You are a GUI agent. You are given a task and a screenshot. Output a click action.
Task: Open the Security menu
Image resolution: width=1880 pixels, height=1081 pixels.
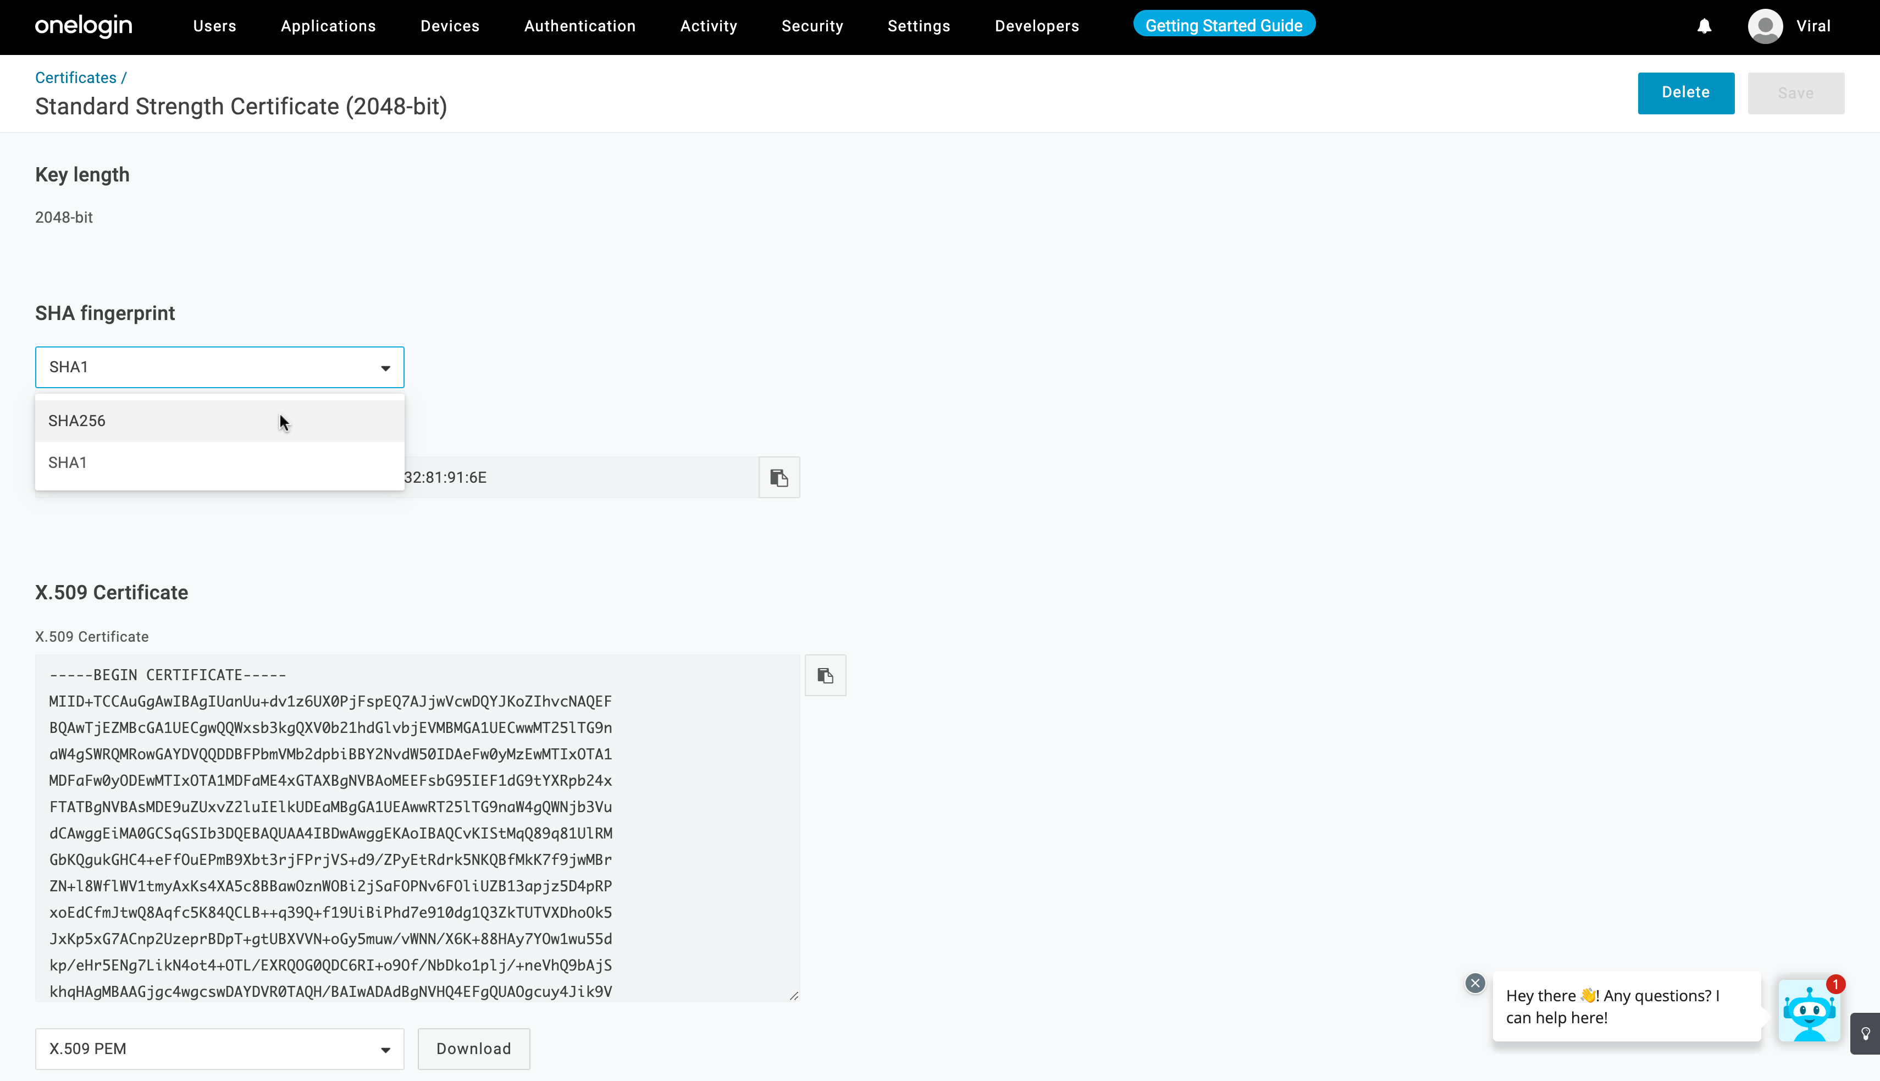pos(812,27)
